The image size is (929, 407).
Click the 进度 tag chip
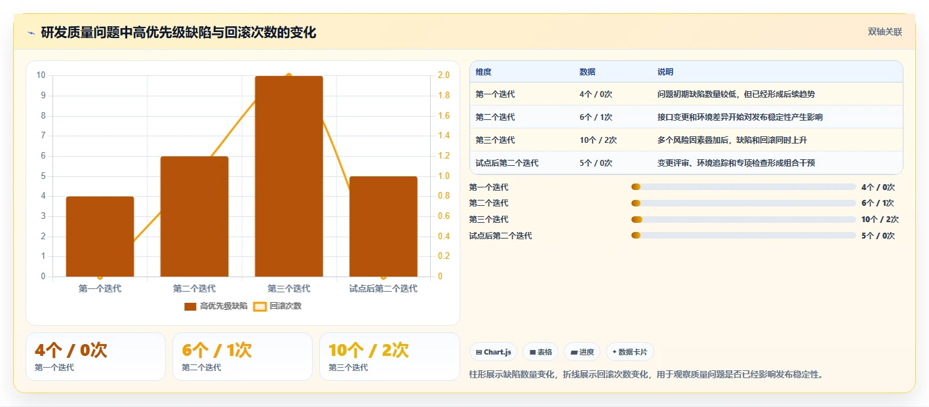(x=582, y=352)
